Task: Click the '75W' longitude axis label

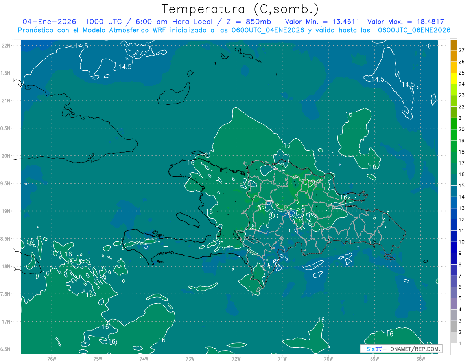Action: pyautogui.click(x=98, y=359)
